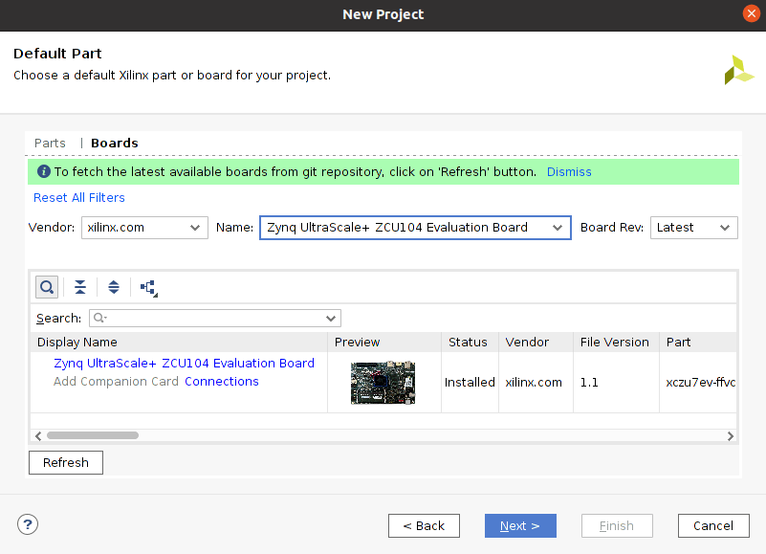This screenshot has height=554, width=766.
Task: Click the scroll left arrow
Action: click(x=38, y=435)
